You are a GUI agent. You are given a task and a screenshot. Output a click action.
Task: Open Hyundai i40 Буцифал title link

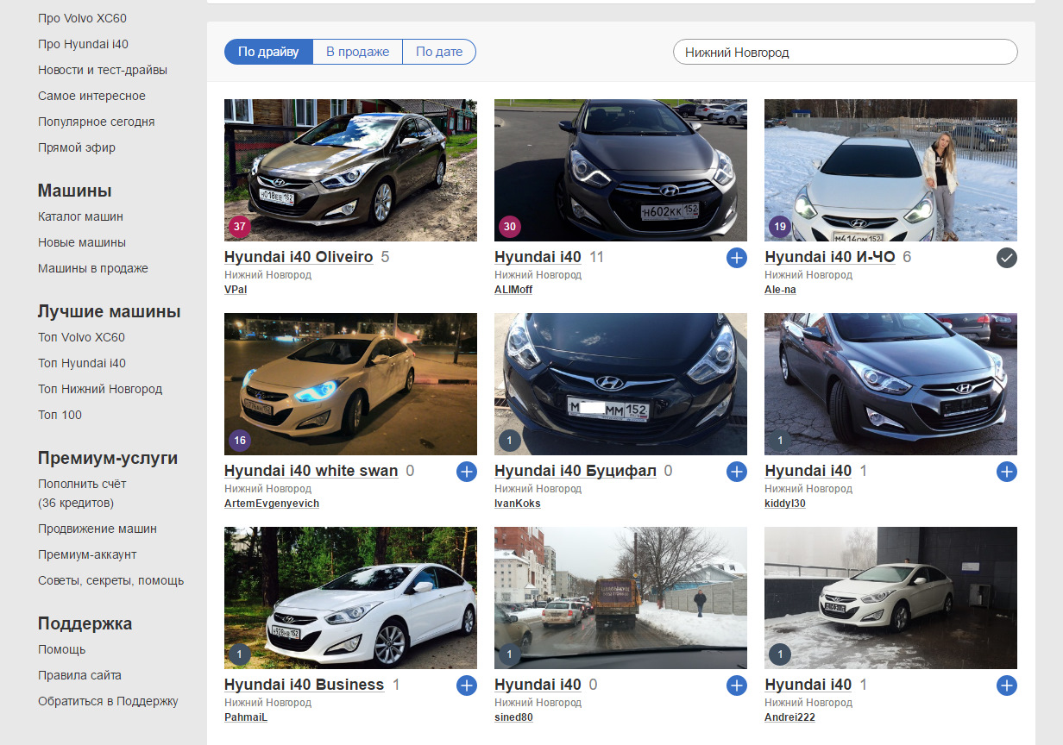point(576,471)
